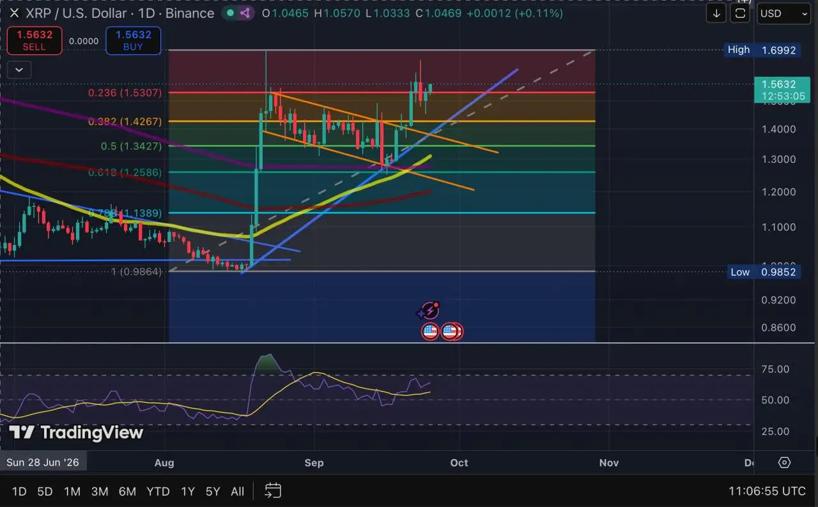Click the 0.618 (1.2586) Fibonacci level label

[x=125, y=172]
